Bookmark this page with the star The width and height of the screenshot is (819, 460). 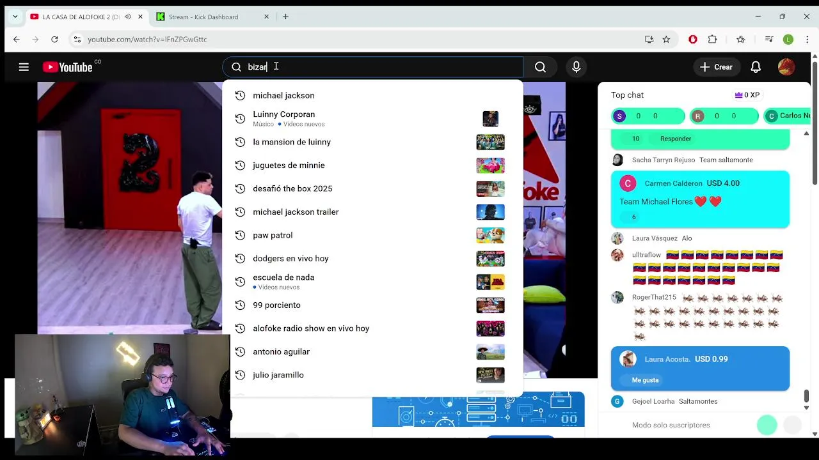point(666,39)
